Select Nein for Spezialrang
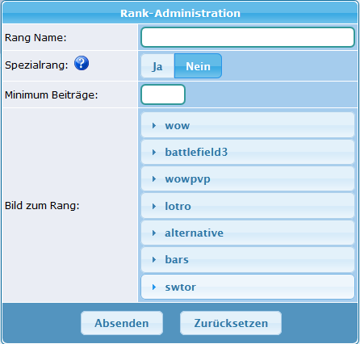The image size is (360, 344). point(198,66)
